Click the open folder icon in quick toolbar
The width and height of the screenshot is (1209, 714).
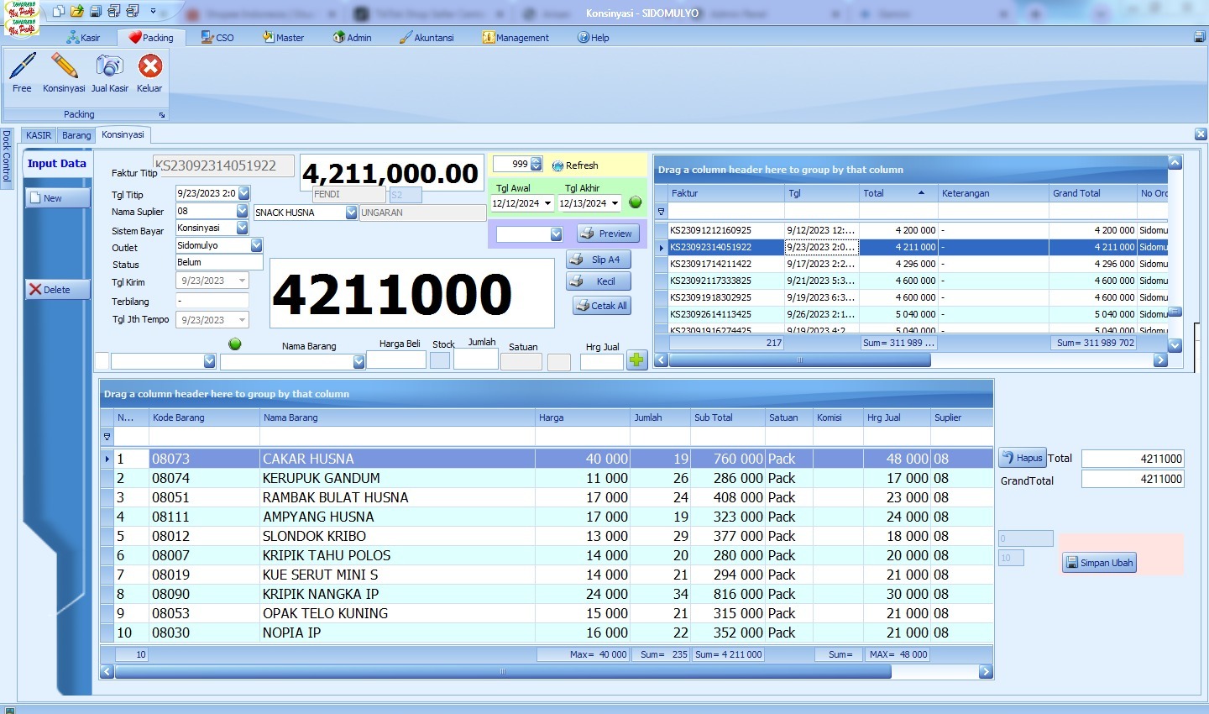pyautogui.click(x=77, y=12)
